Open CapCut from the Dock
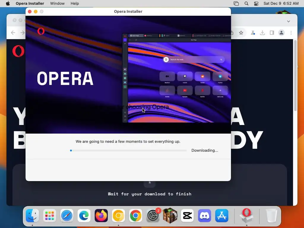304x228 pixels. click(x=187, y=216)
